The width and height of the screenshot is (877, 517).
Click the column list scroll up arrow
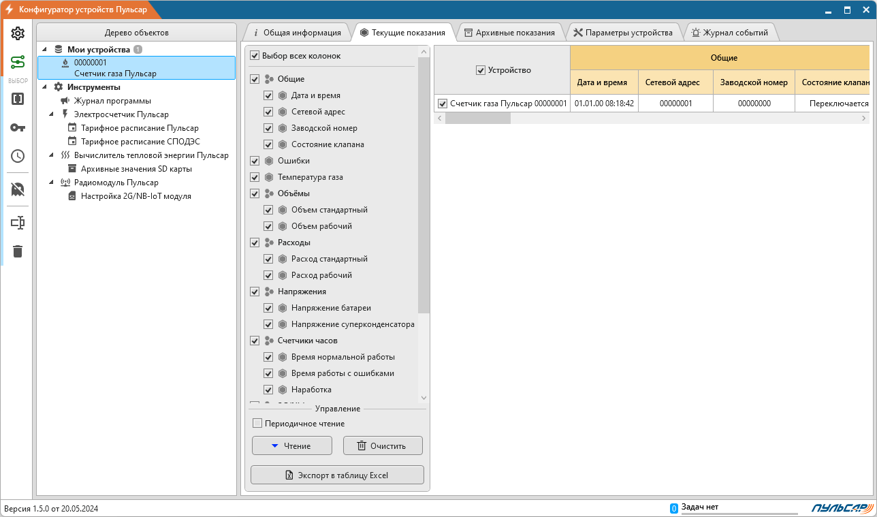pos(424,52)
